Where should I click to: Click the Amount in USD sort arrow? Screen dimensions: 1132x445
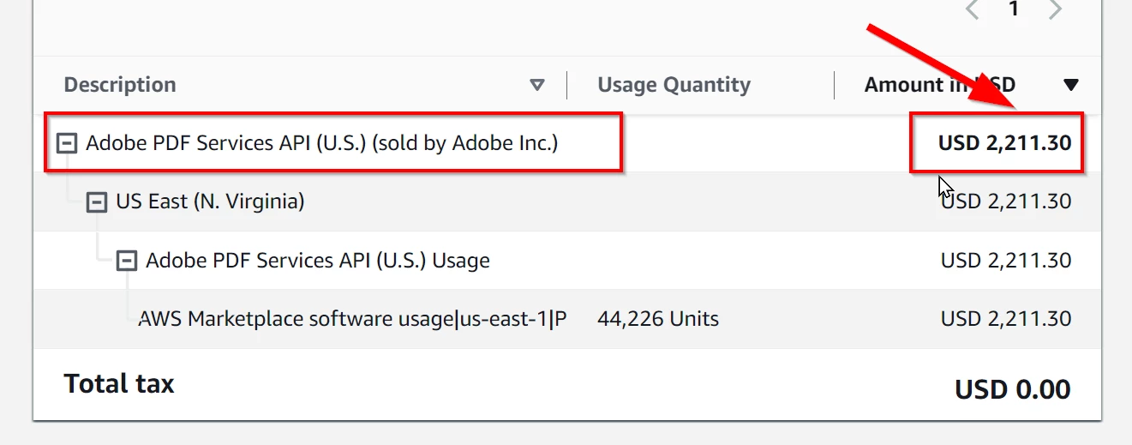[1070, 85]
